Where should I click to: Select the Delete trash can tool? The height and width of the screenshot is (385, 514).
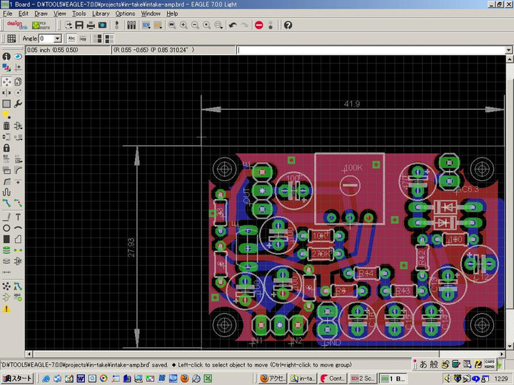pos(6,125)
